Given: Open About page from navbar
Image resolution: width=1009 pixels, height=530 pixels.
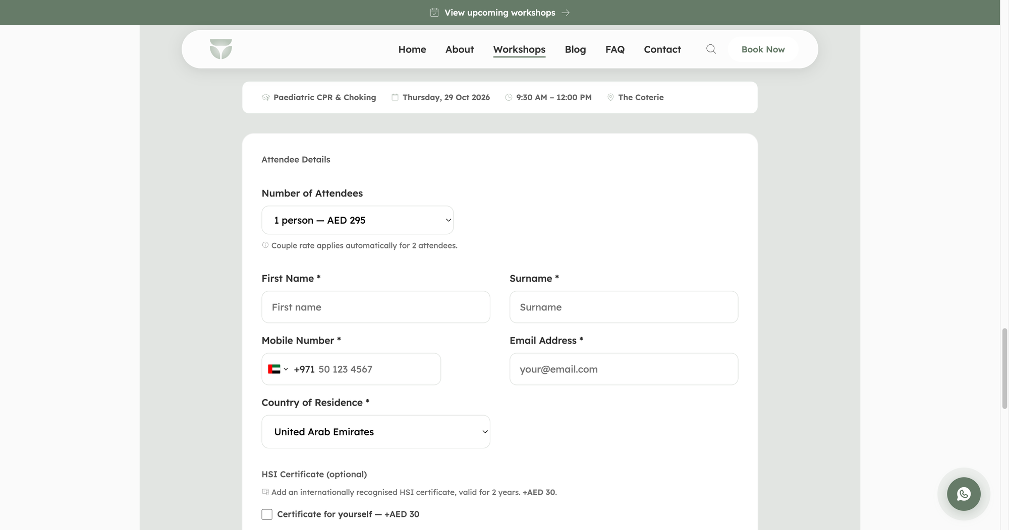Looking at the screenshot, I should click(x=460, y=49).
